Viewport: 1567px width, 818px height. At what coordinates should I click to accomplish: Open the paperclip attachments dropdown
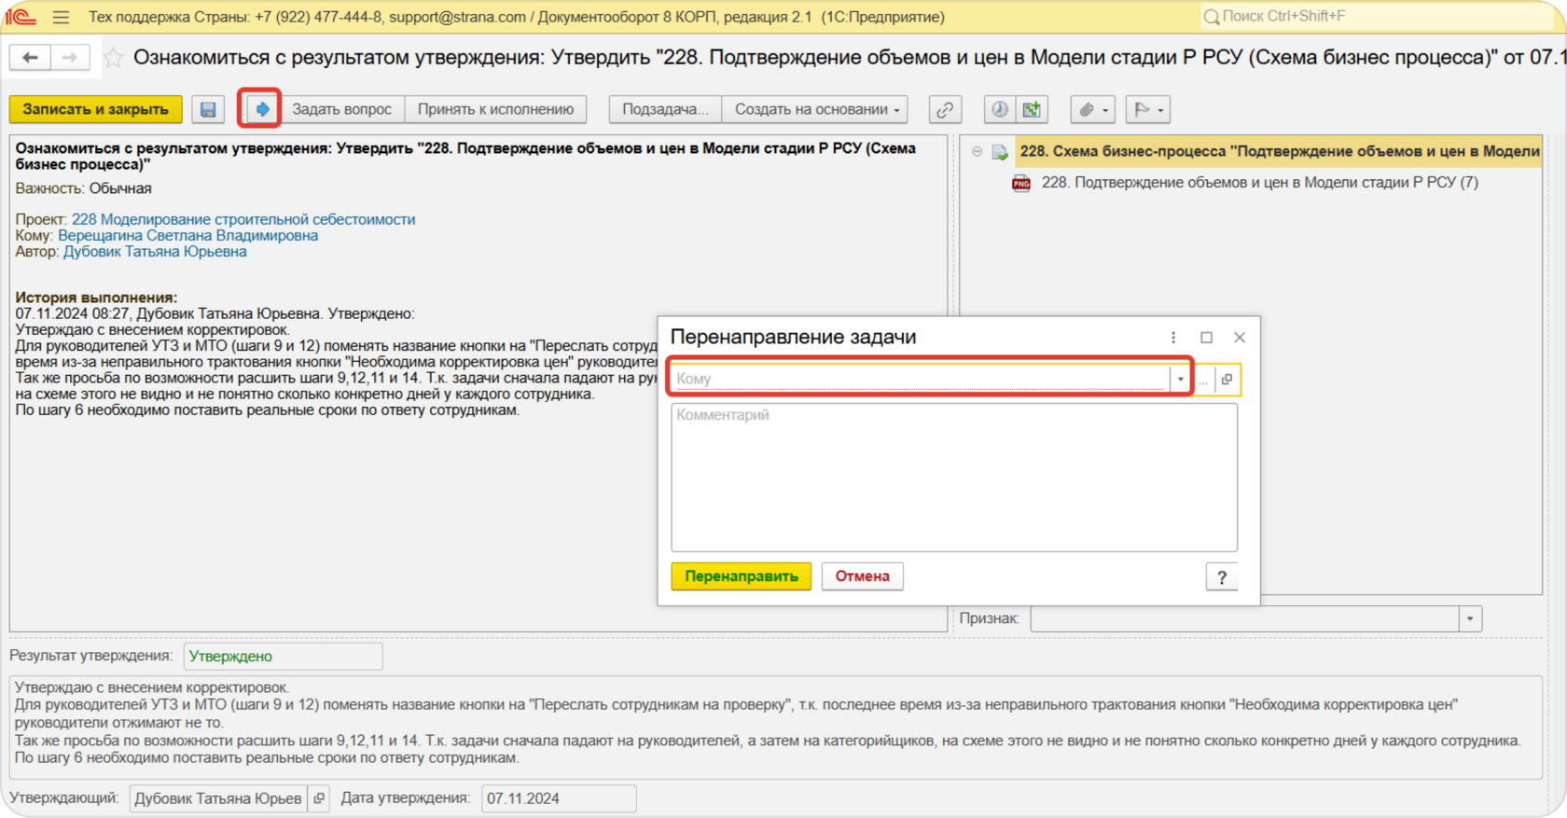(1093, 110)
